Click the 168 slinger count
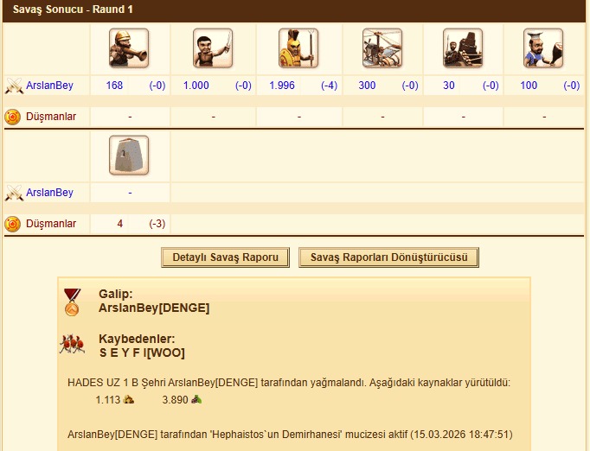 pyautogui.click(x=114, y=86)
